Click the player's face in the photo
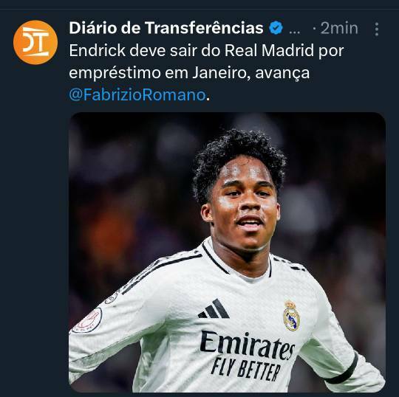Image resolution: width=399 pixels, height=397 pixels. tap(245, 208)
